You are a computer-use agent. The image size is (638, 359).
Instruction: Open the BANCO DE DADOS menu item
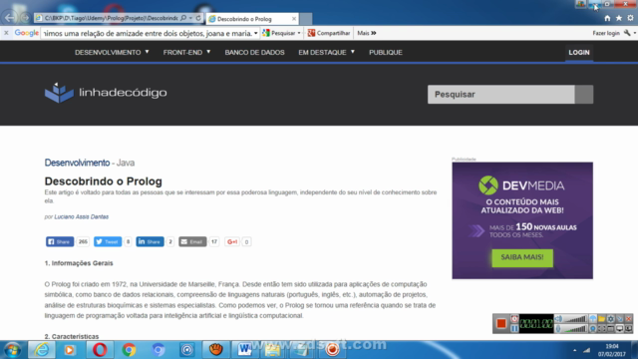pos(255,52)
